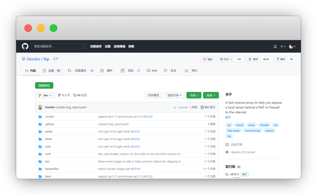Click the green 镜像网址 button
The height and width of the screenshot is (195, 317).
(44, 85)
